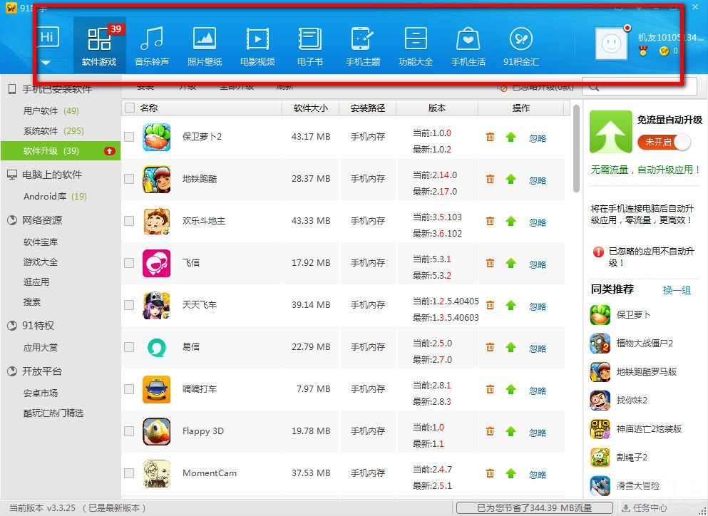This screenshot has height=516, width=708.
Task: Check the Flappy 3D checkbox
Action: [x=129, y=430]
